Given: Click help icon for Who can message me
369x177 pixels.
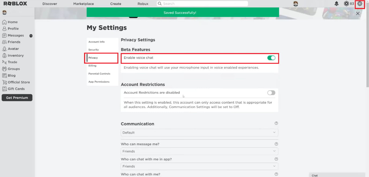Looking at the screenshot, I should (276, 144).
